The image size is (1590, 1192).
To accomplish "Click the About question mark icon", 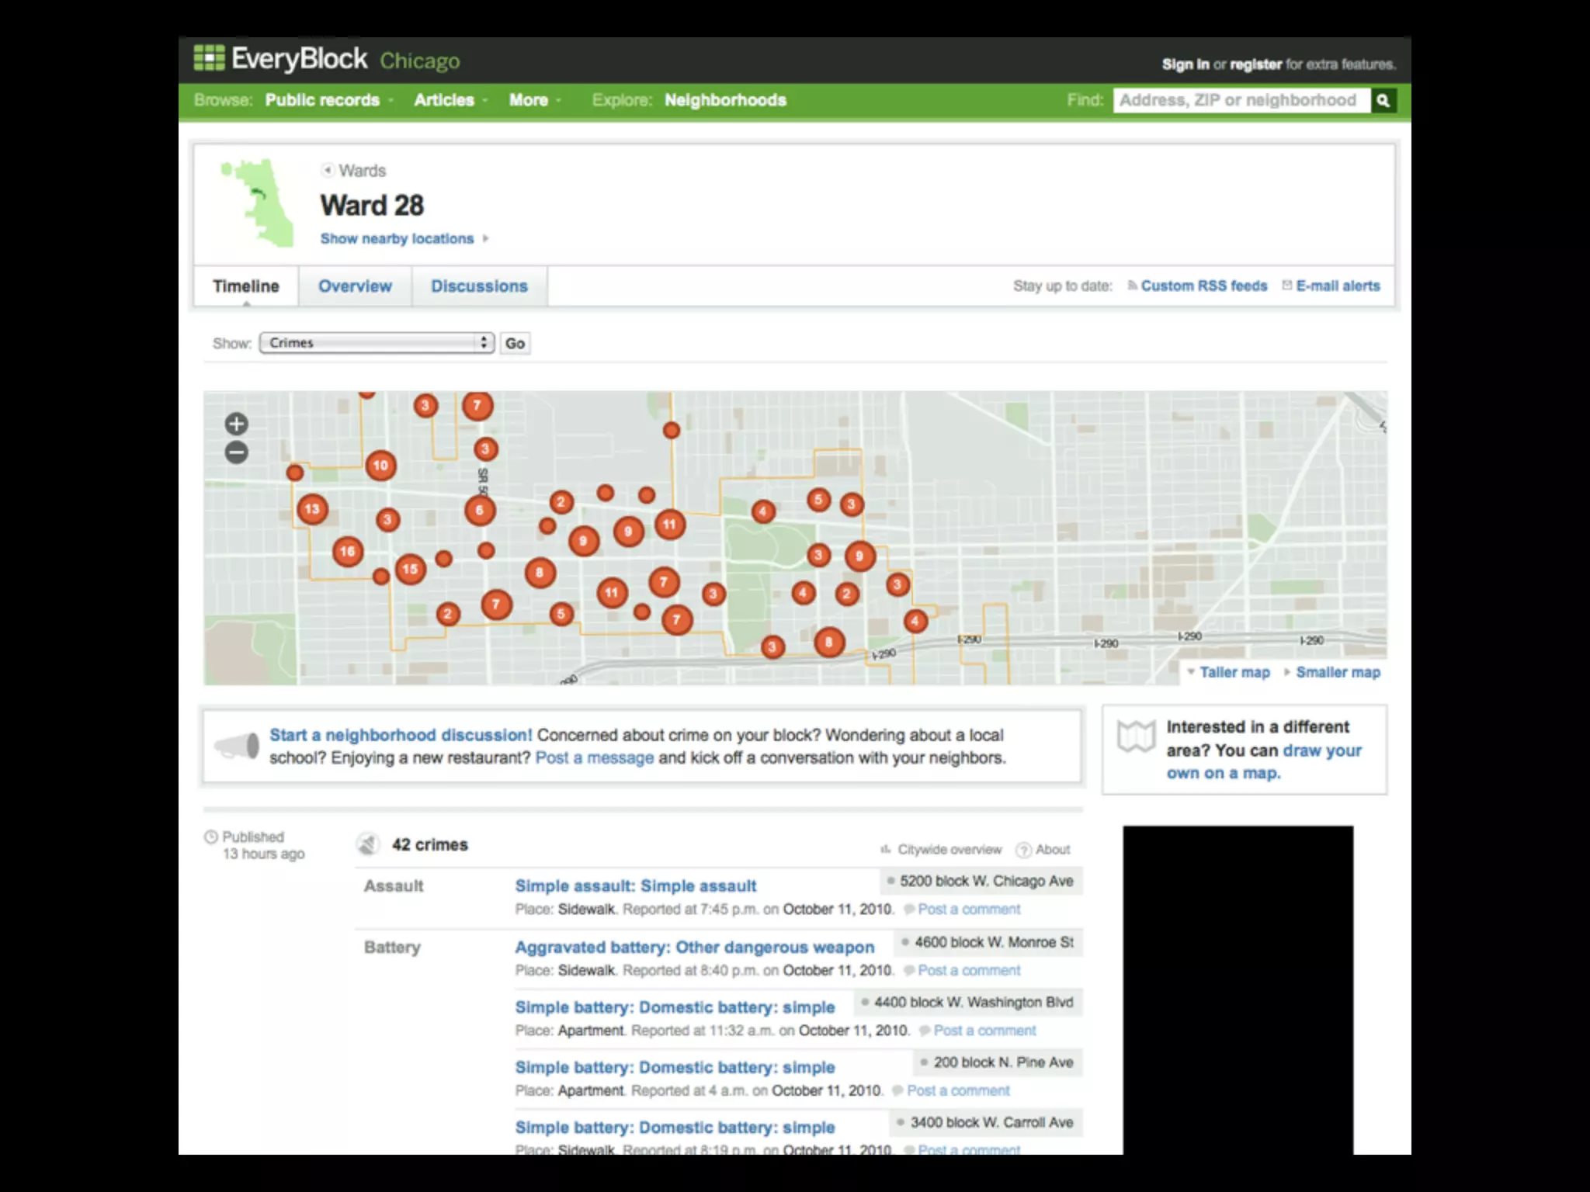I will [1024, 850].
